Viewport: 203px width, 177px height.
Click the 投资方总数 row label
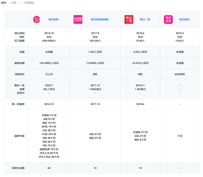[x=18, y=168]
